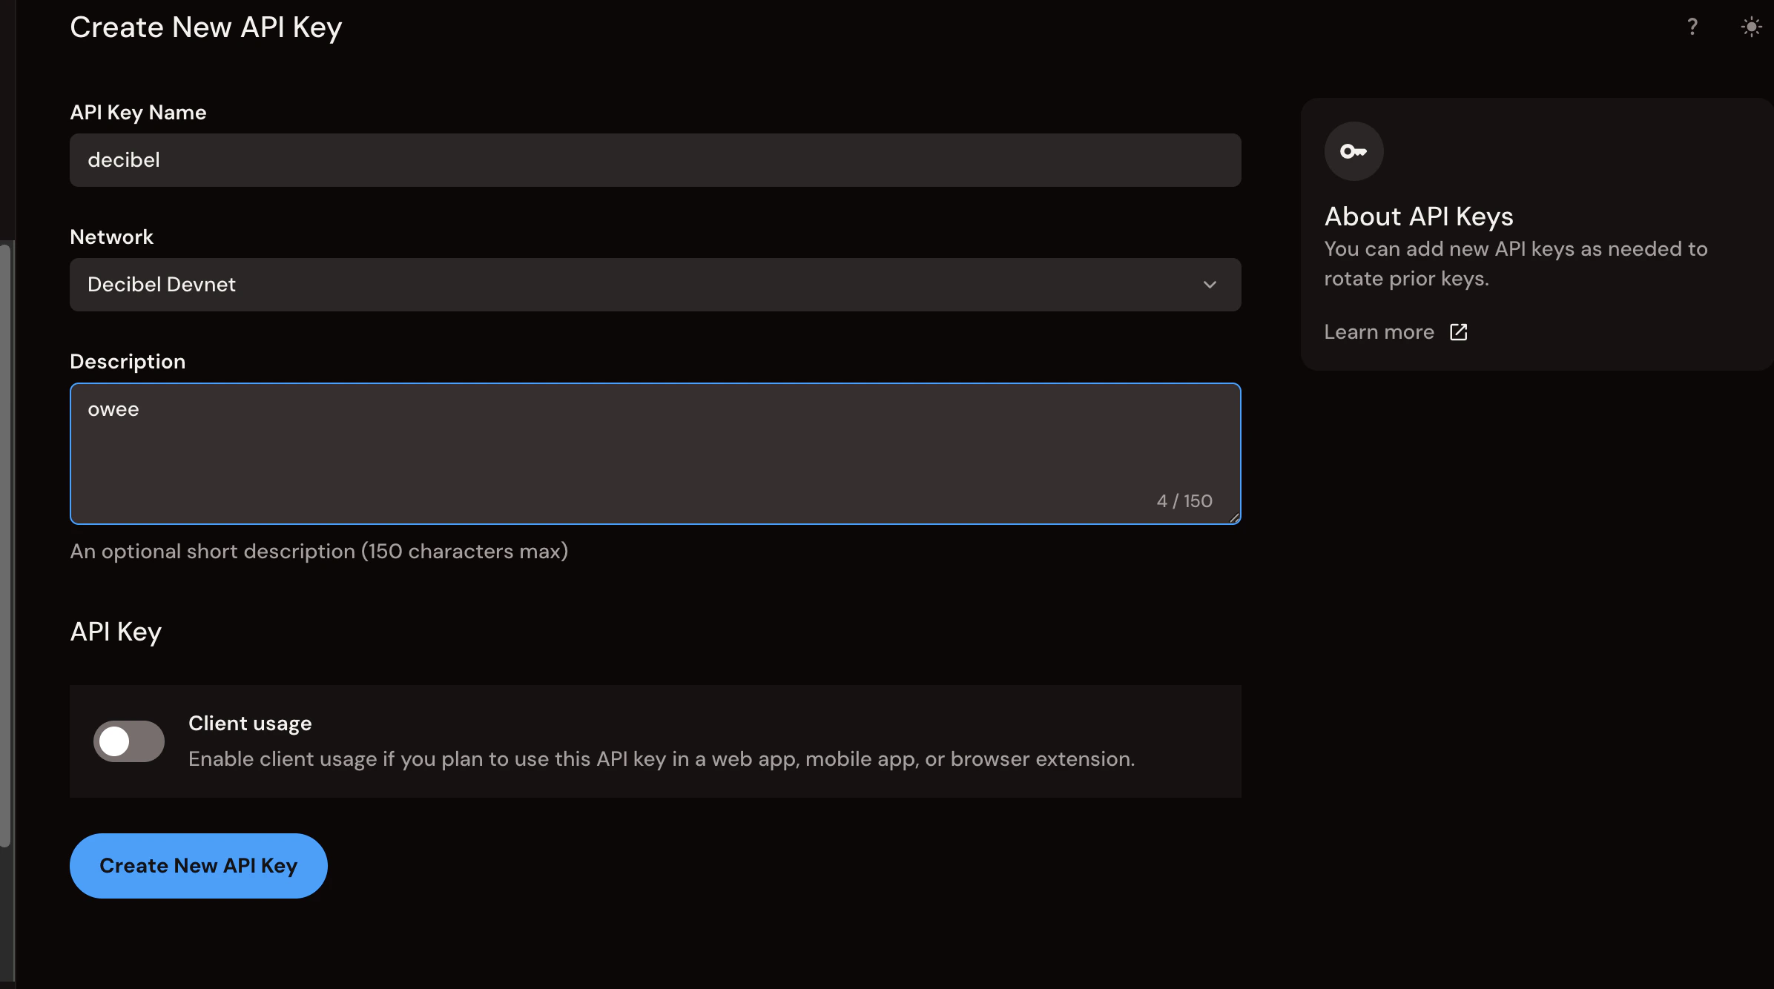
Task: Toggle Client usage off after enabling
Action: click(128, 741)
